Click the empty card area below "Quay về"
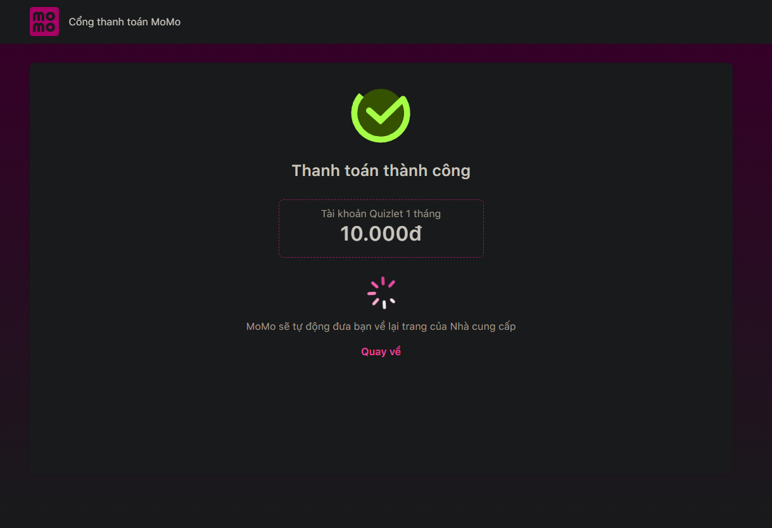 (x=381, y=418)
